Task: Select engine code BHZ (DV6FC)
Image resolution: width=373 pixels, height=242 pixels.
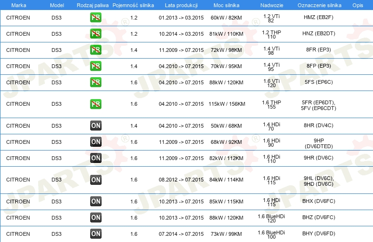Action: tap(319, 217)
